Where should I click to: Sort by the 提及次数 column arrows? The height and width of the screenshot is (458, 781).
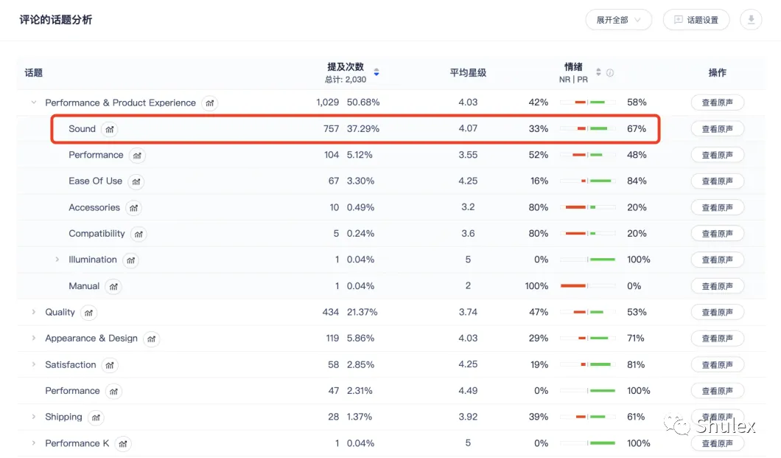pos(377,72)
